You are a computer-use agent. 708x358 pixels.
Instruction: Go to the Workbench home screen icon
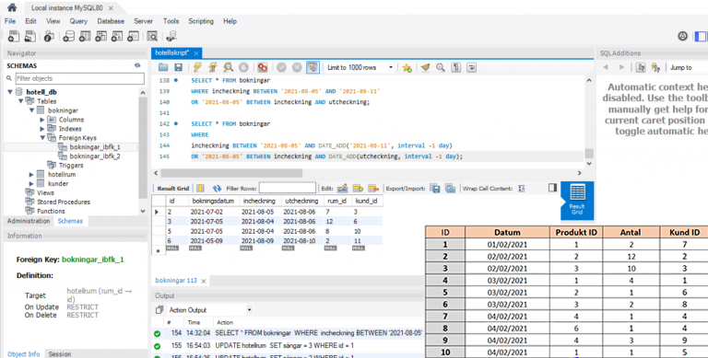[12, 7]
